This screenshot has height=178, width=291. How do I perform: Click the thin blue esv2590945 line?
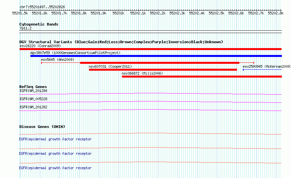pyautogui.click(x=263, y=70)
